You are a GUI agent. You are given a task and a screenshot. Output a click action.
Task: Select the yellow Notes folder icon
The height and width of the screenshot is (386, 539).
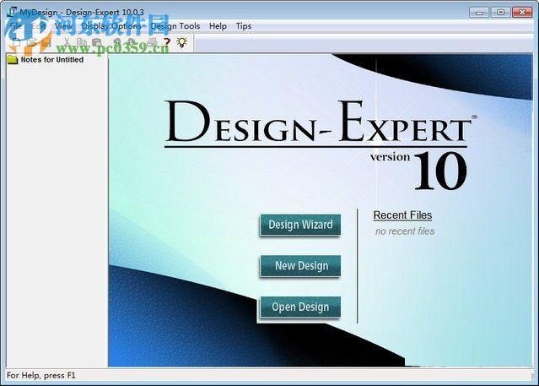pyautogui.click(x=13, y=60)
